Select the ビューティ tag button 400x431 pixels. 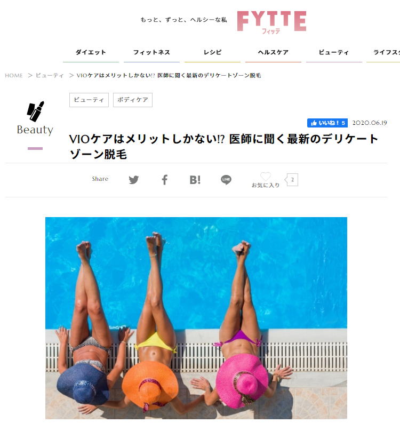89,100
